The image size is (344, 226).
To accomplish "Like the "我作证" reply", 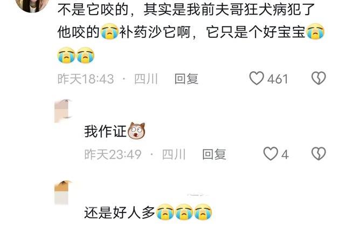I will pos(271,154).
